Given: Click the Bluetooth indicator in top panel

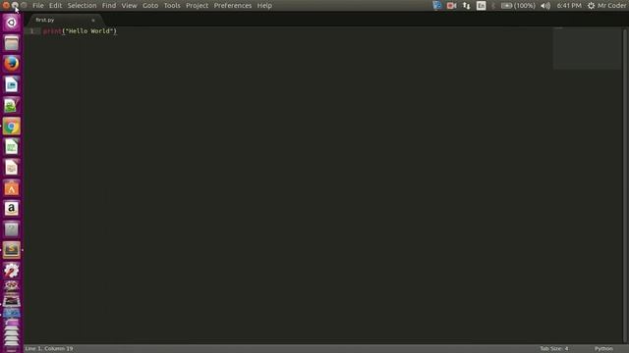Looking at the screenshot, I should [493, 6].
